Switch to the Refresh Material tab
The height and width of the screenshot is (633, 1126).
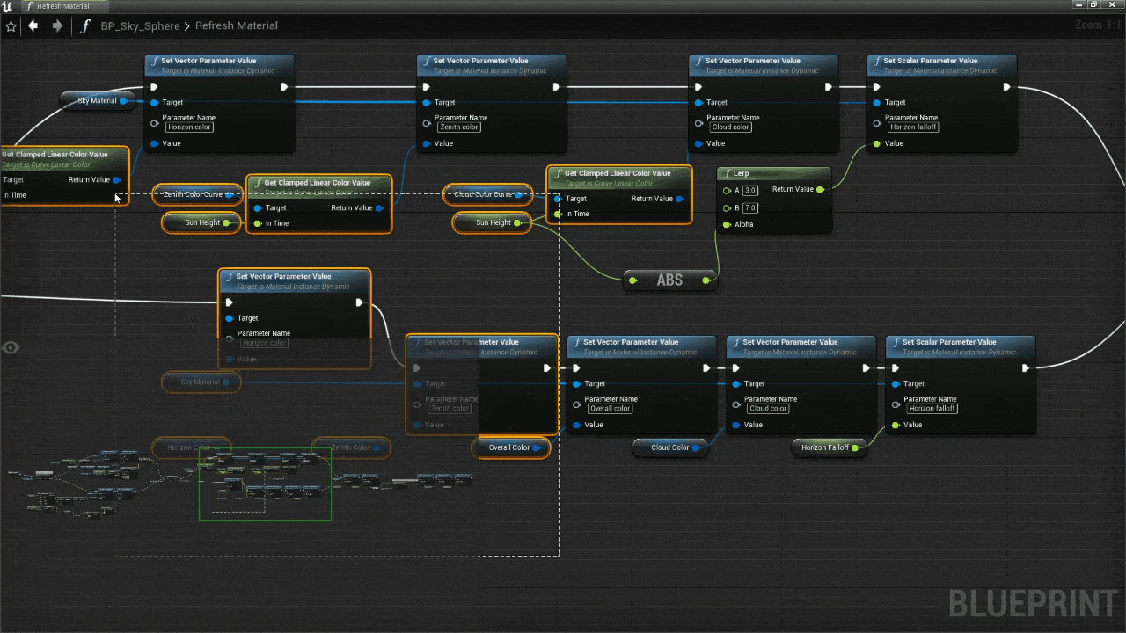coord(62,6)
